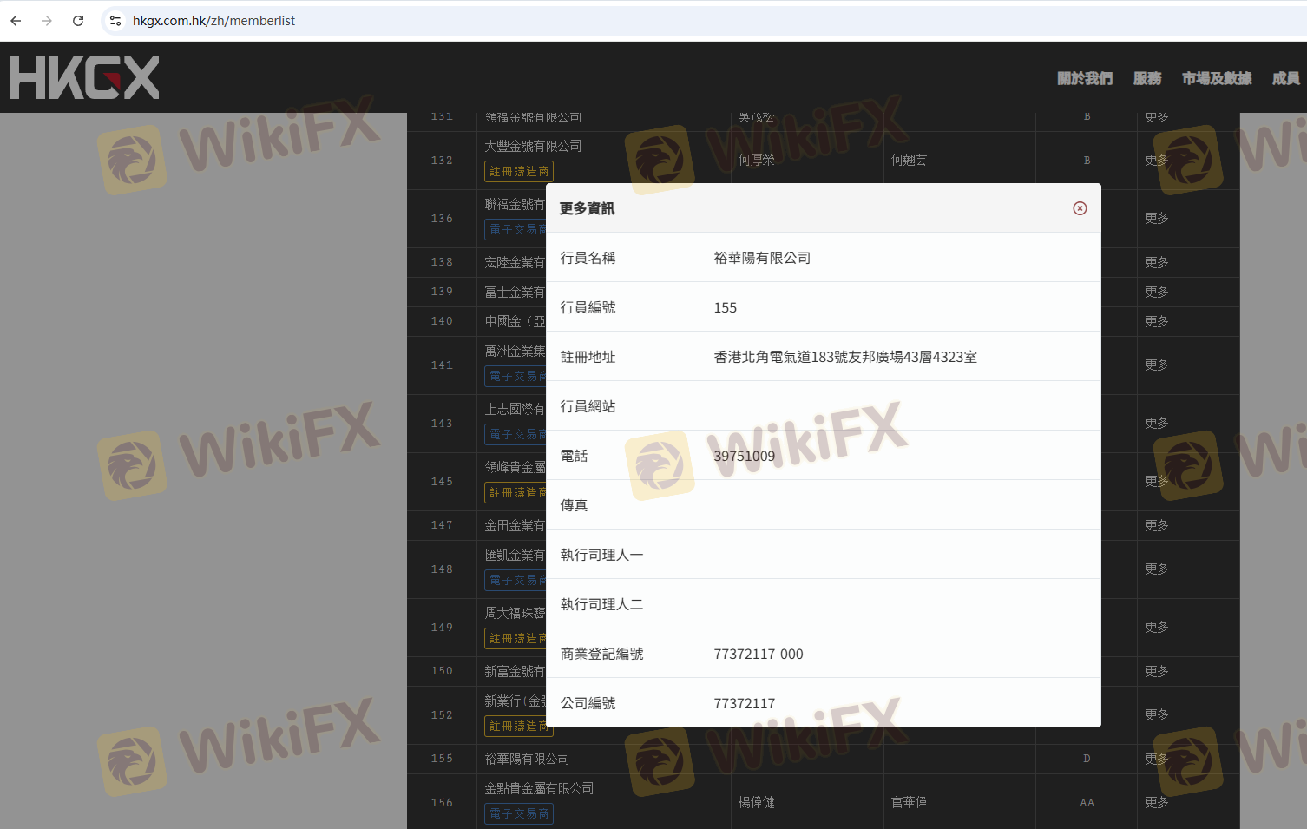Click 更多 for member row 150
Viewport: 1307px width, 829px height.
pyautogui.click(x=1157, y=671)
